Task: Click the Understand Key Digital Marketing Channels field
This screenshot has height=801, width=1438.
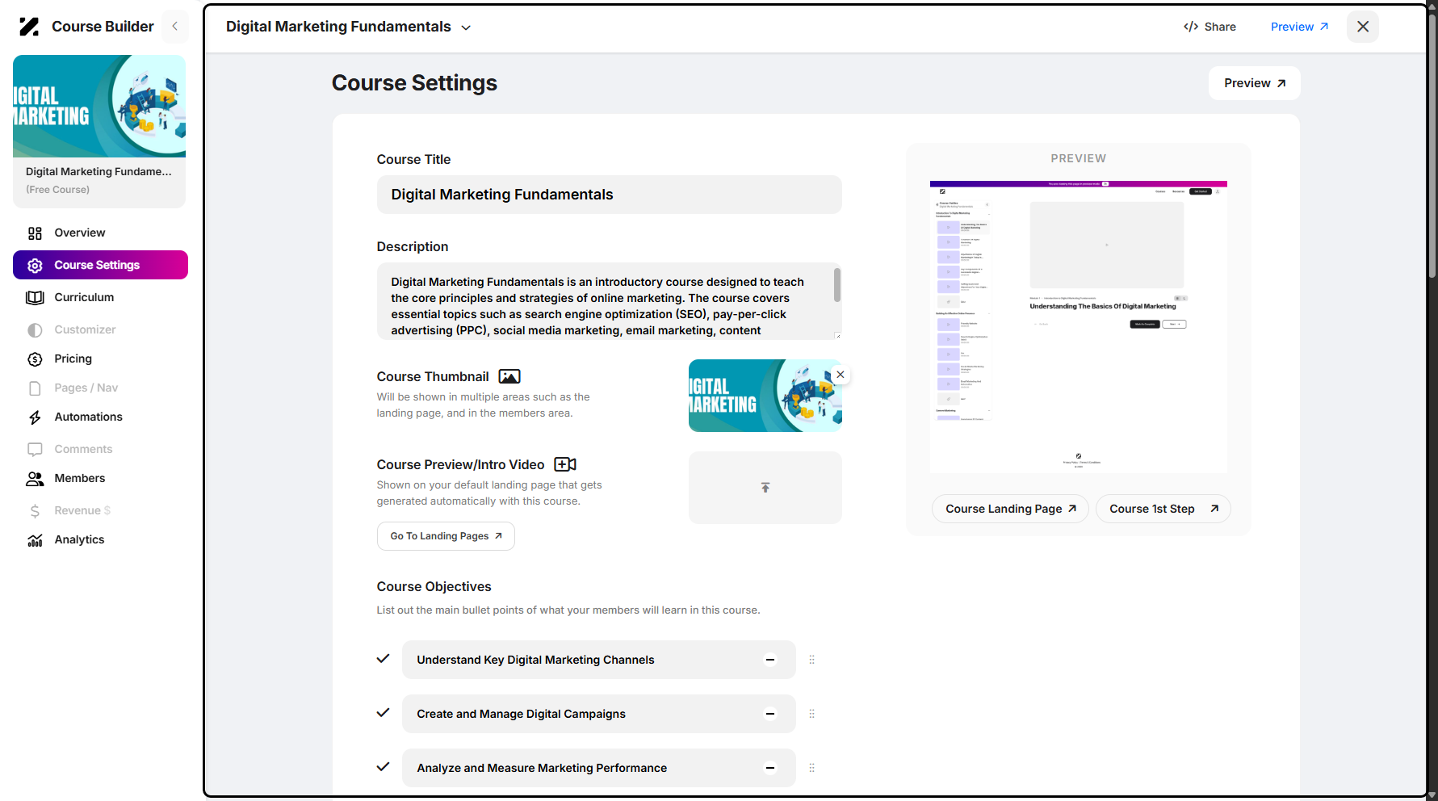Action: coord(598,660)
